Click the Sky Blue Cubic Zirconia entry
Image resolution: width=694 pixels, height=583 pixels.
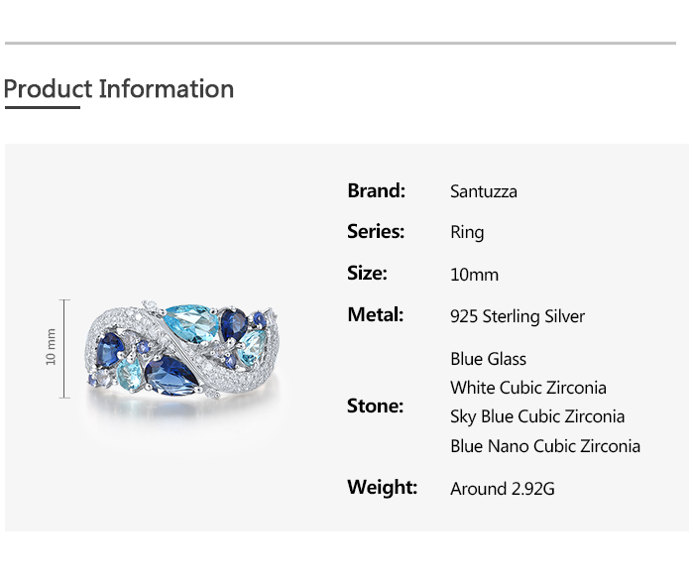(537, 416)
